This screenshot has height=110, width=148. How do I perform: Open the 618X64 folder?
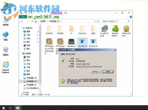click(x=60, y=30)
